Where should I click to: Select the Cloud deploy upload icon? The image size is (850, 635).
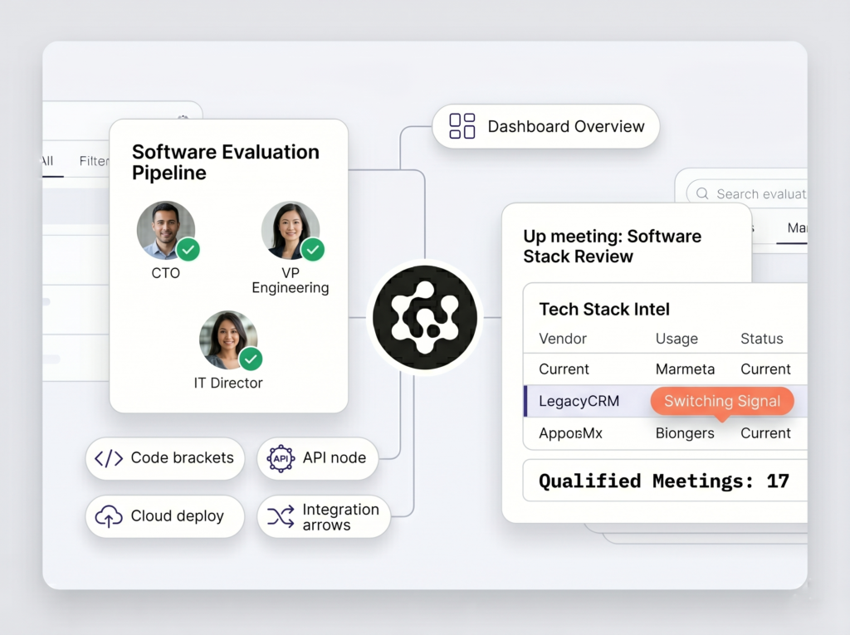pyautogui.click(x=109, y=516)
